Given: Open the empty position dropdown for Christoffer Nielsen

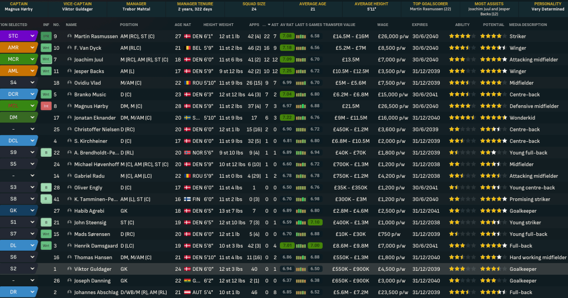Looking at the screenshot, I should tap(32, 129).
